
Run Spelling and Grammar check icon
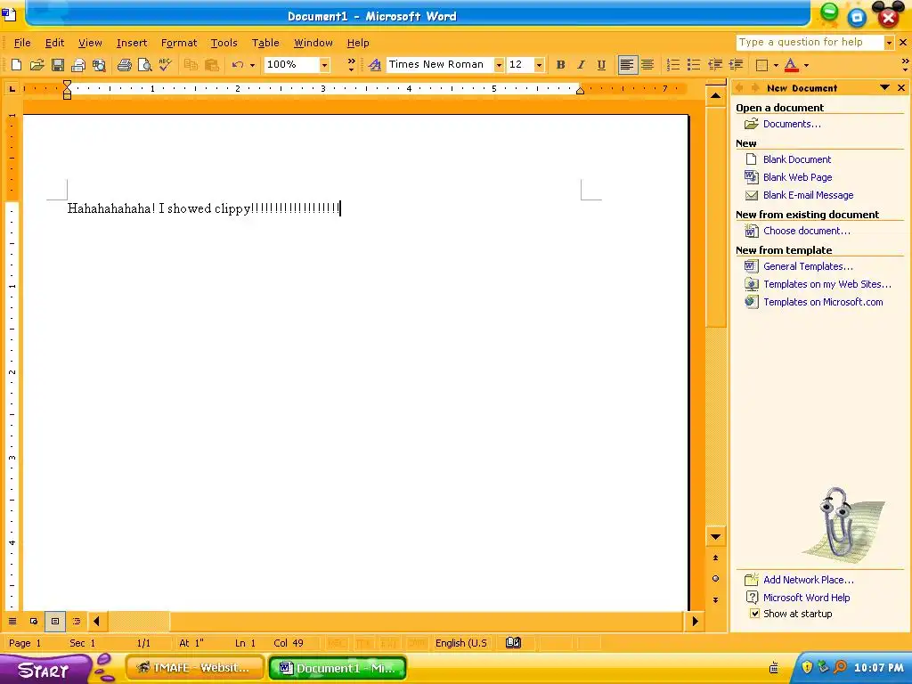(x=165, y=64)
